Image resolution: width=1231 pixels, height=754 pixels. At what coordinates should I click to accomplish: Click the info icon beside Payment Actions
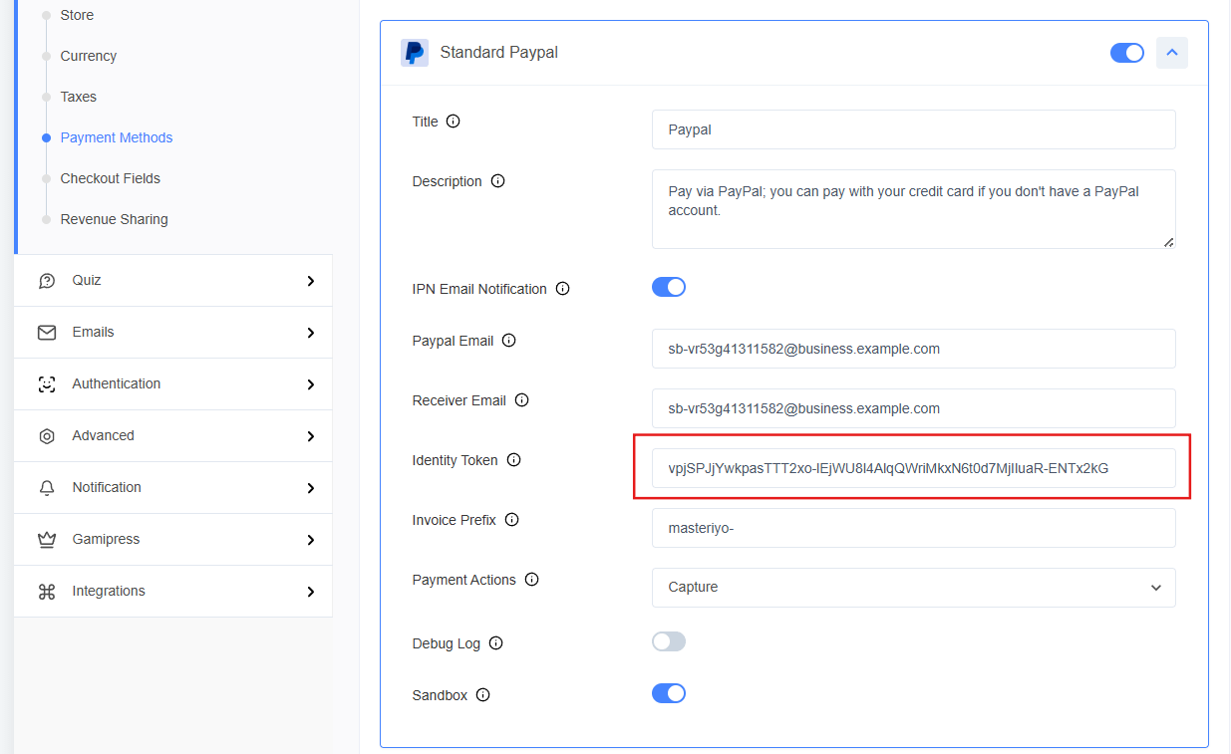pyautogui.click(x=531, y=580)
